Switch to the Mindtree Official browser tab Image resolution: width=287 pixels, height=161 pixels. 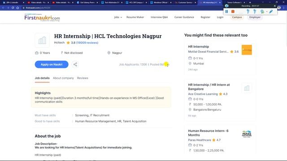click(161, 3)
